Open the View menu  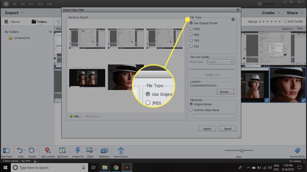coord(40,4)
